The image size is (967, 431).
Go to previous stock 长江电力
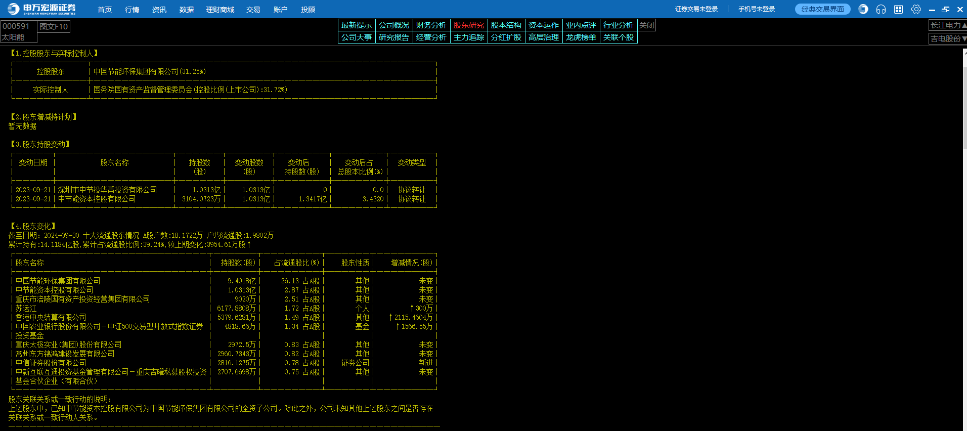click(x=948, y=25)
